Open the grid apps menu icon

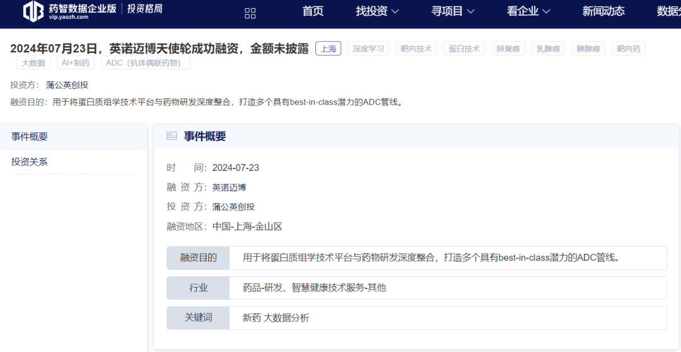coord(250,13)
